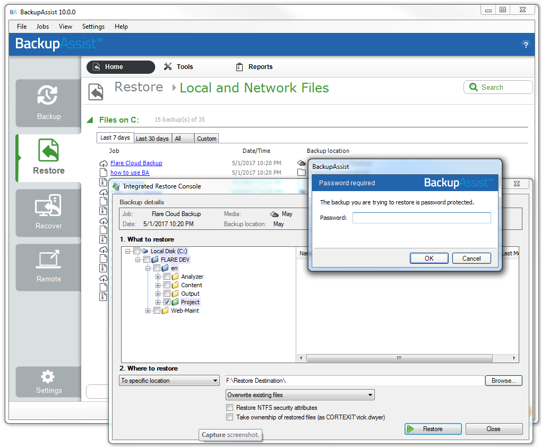541x447 pixels.
Task: Click the en folder icon
Action: tap(165, 268)
